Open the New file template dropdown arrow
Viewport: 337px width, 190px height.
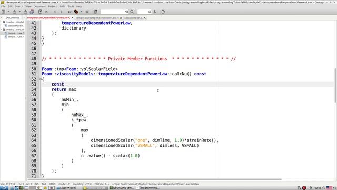[x=8, y=12]
